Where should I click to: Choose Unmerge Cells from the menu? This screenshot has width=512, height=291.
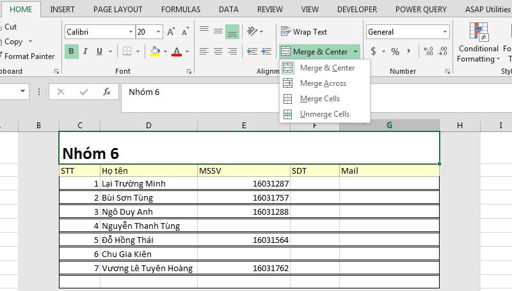click(x=324, y=114)
